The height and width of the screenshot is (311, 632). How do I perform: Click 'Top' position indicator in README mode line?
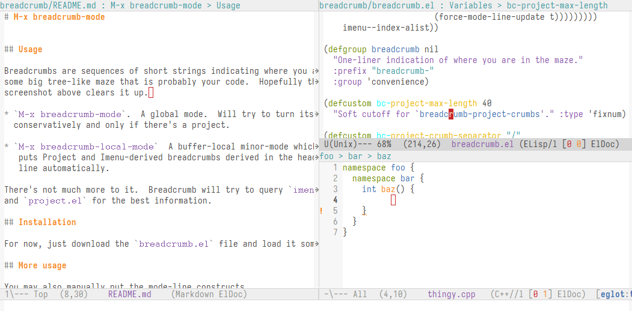click(x=41, y=294)
